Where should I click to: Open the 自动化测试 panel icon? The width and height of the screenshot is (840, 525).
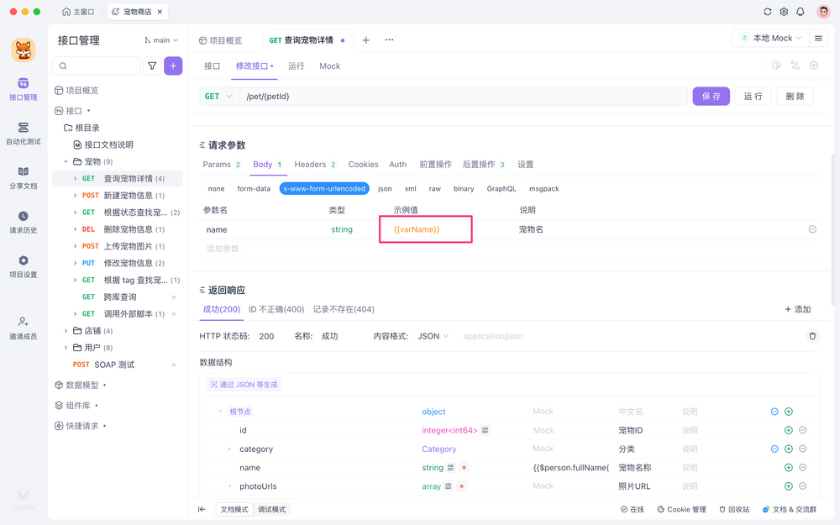(x=24, y=129)
